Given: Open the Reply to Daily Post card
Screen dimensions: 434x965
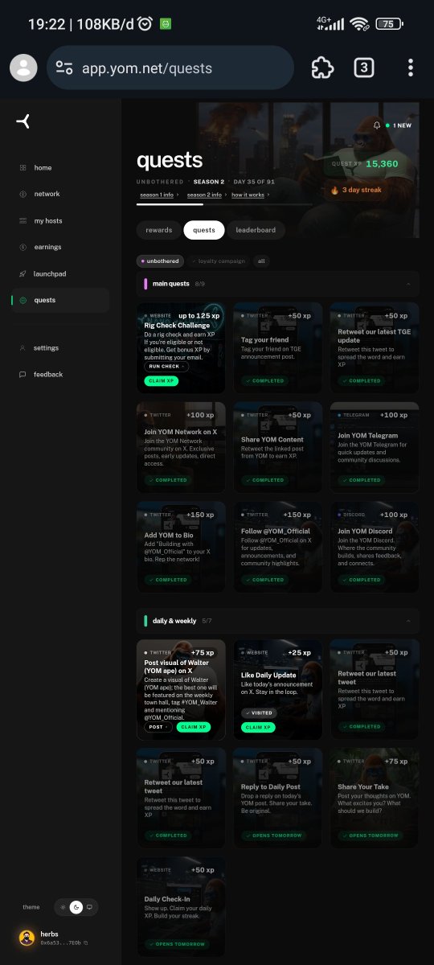Looking at the screenshot, I should pyautogui.click(x=277, y=798).
